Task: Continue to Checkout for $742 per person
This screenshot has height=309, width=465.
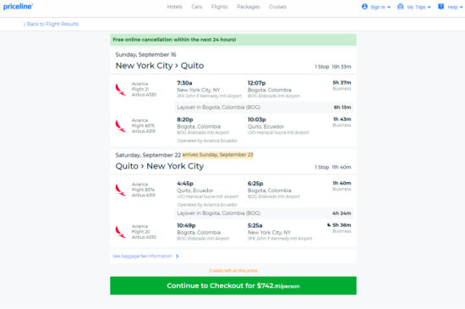Action: (233, 285)
